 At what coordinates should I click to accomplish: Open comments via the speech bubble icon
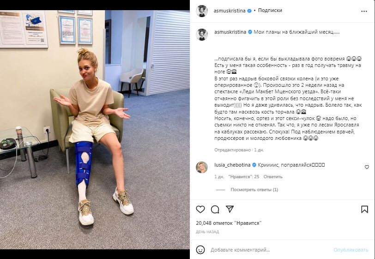click(x=215, y=209)
